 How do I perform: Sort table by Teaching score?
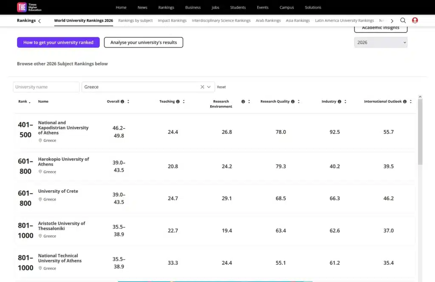click(x=184, y=102)
